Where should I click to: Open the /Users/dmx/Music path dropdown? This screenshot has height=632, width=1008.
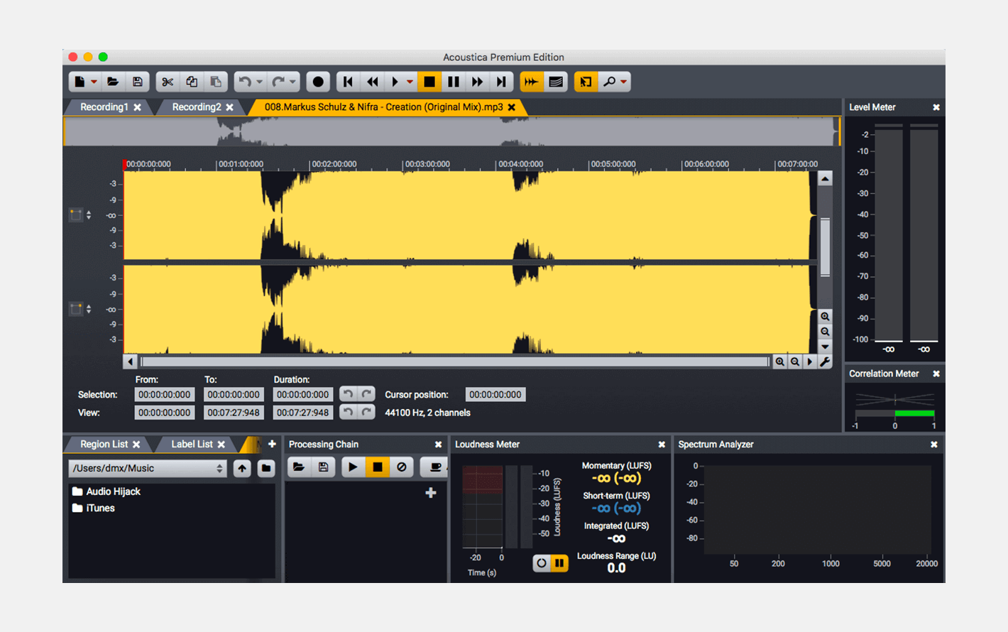point(148,469)
